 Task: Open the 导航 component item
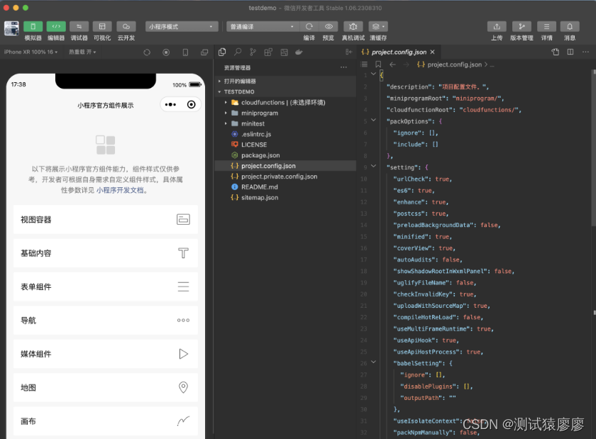(106, 321)
